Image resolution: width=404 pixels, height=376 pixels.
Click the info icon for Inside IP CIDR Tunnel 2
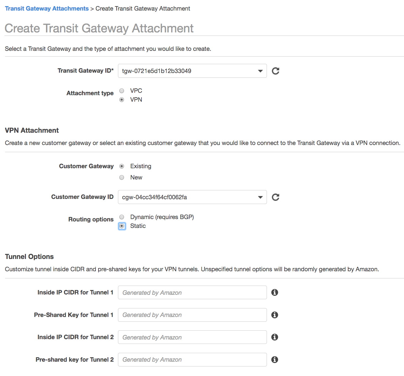pos(275,337)
